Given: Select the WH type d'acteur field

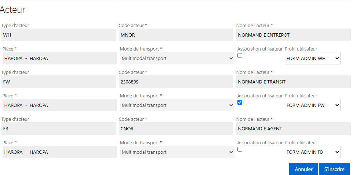Looking at the screenshot, I should pyautogui.click(x=59, y=35).
